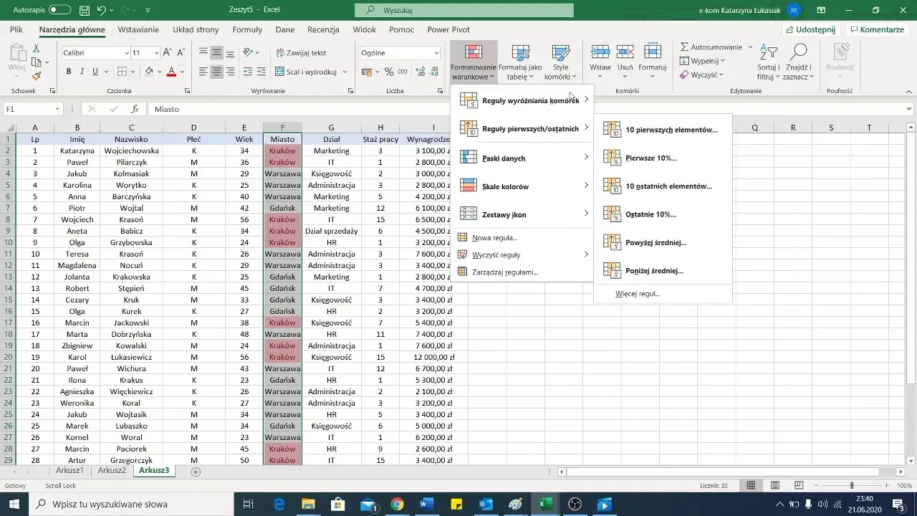This screenshot has width=917, height=516.
Task: Click the Percent style icon
Action: [389, 72]
